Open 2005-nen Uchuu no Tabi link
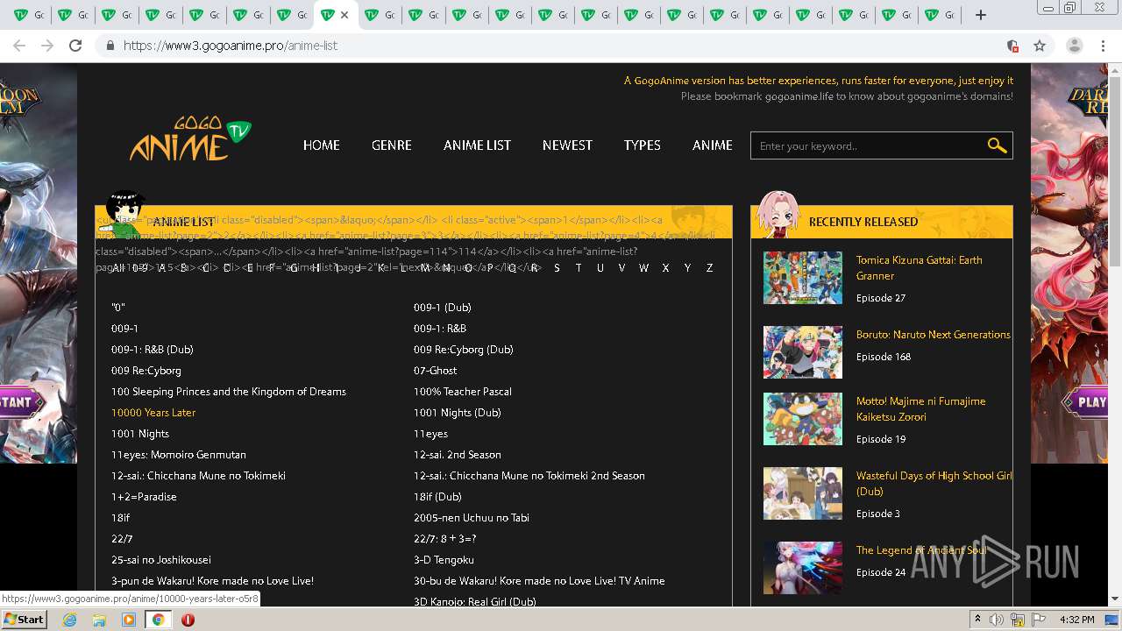The height and width of the screenshot is (631, 1122). pos(472,518)
